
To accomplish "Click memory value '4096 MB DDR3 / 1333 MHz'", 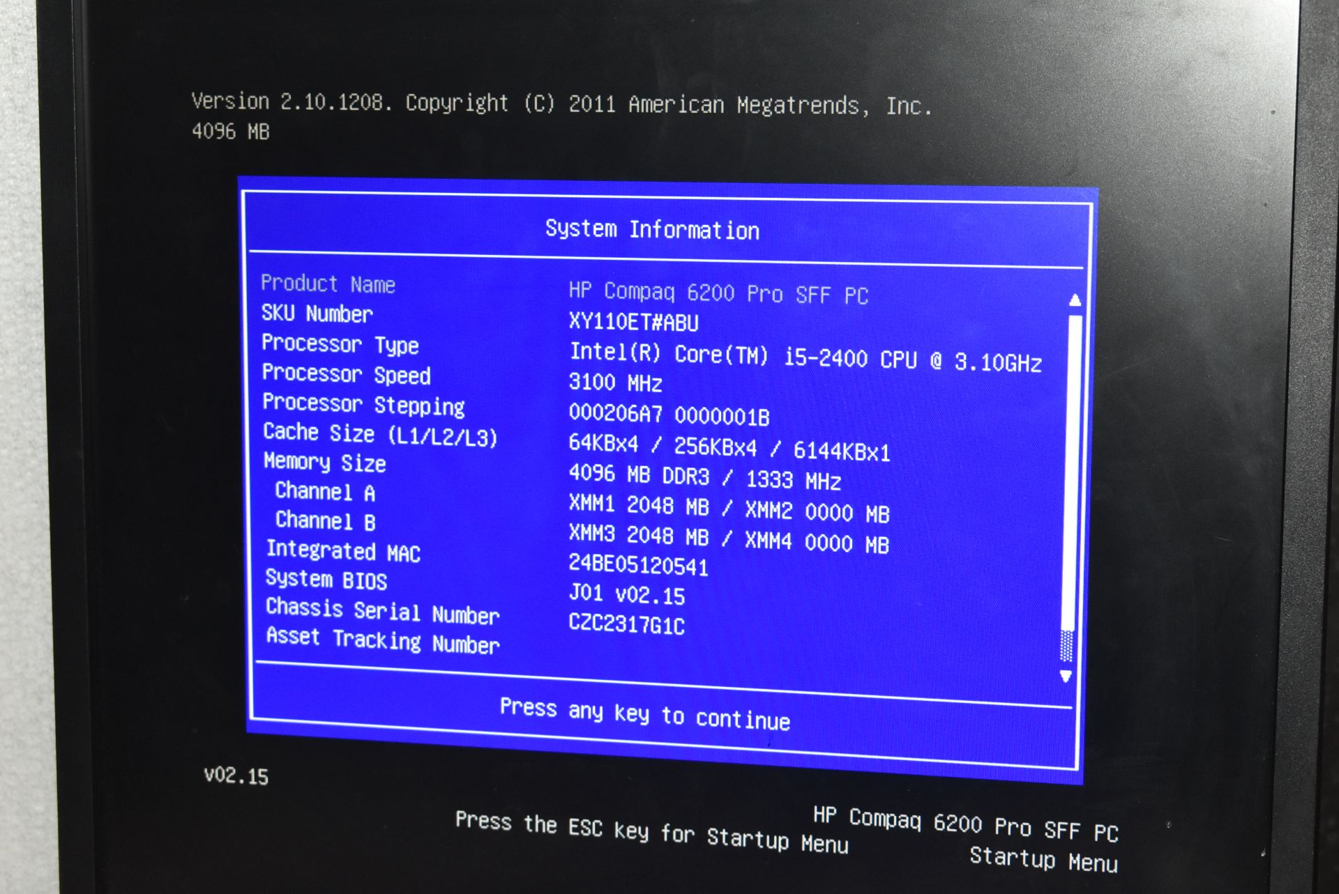I will [x=704, y=477].
